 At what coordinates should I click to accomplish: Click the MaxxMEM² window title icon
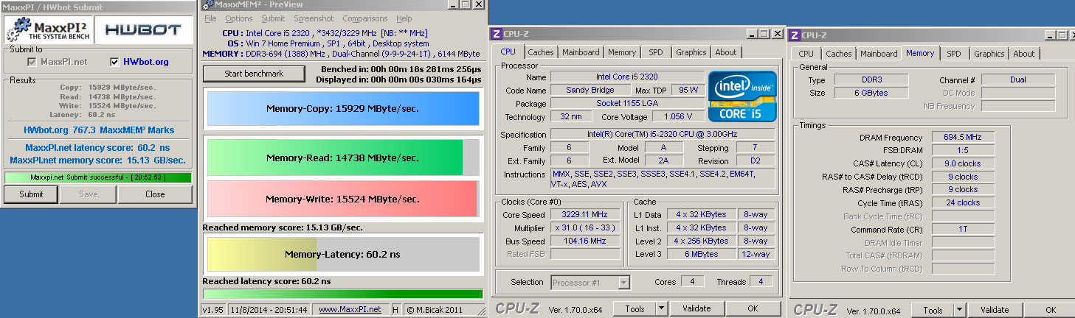[x=206, y=4]
